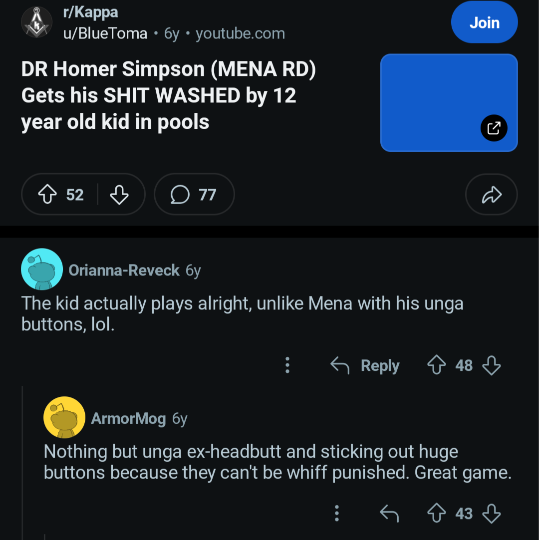
Task: Upvote Orianna-Reveck's comment
Action: pos(437,365)
